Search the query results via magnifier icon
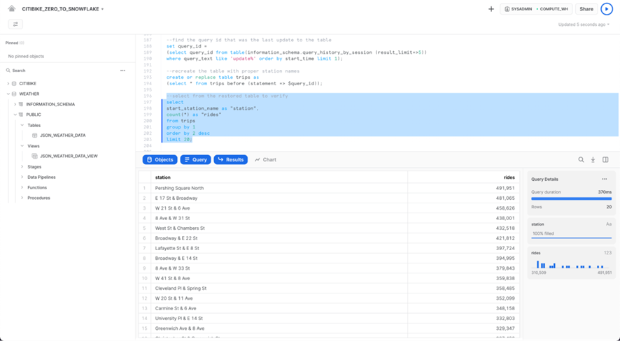This screenshot has width=620, height=341. point(581,160)
